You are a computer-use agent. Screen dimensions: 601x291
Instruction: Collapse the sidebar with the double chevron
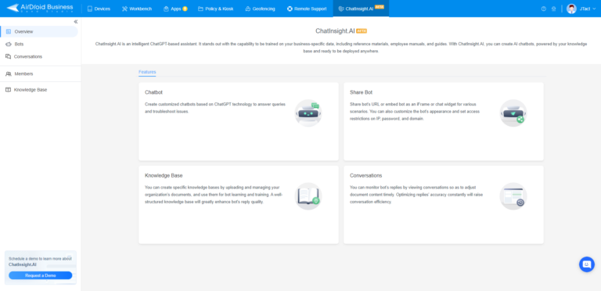click(75, 21)
